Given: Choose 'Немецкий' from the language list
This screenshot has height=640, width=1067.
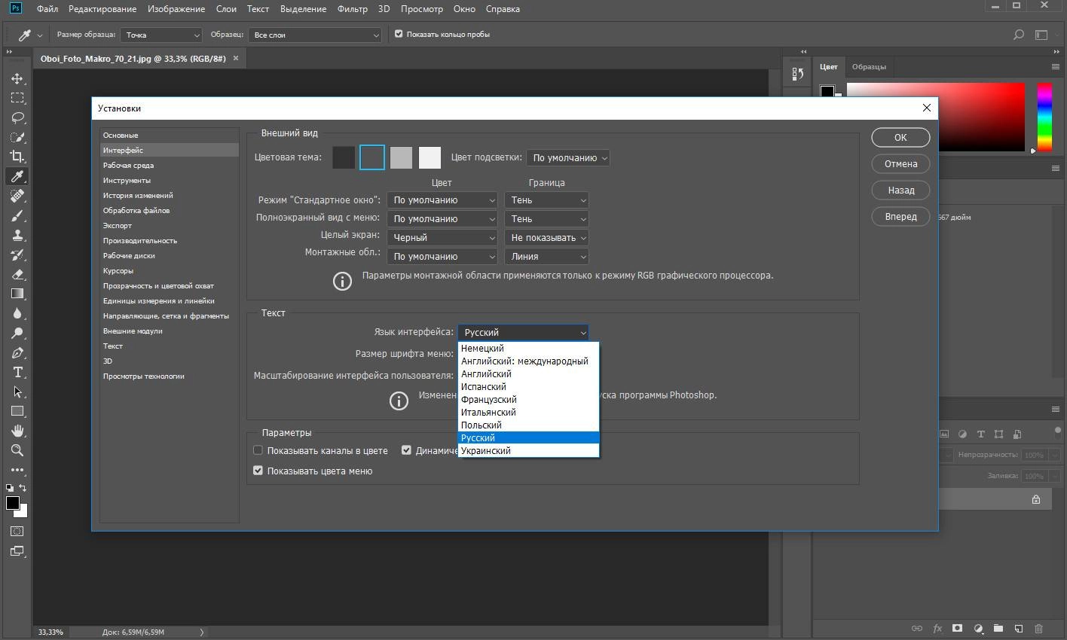Looking at the screenshot, I should [x=528, y=348].
